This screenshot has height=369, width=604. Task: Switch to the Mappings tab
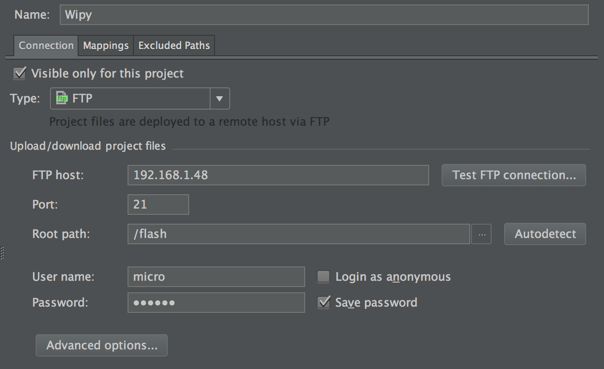106,45
